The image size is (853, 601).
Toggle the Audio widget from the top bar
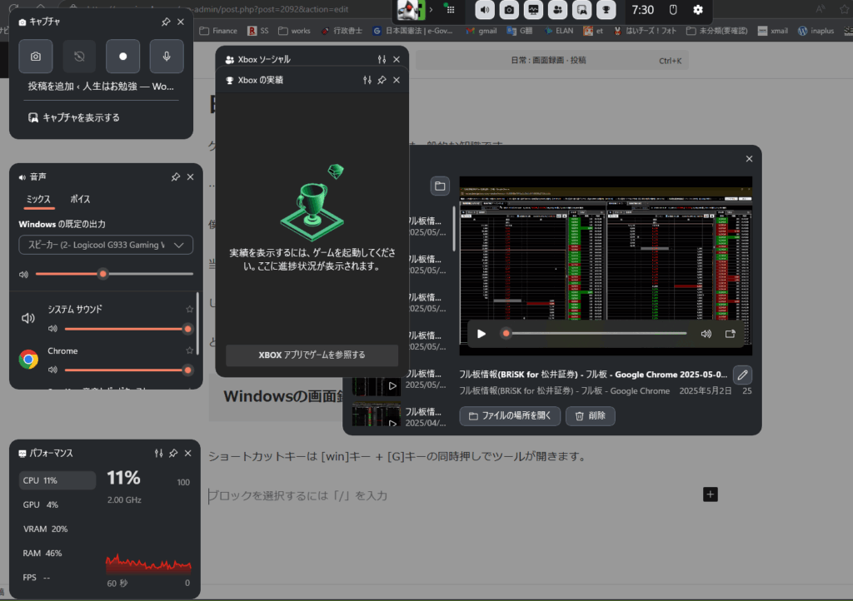[x=485, y=10]
